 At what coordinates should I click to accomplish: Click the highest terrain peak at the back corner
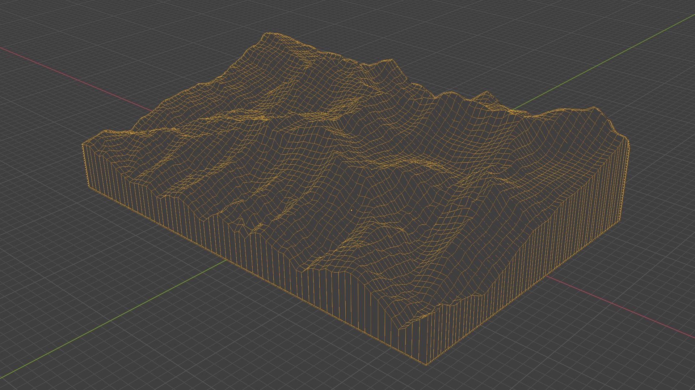(269, 34)
